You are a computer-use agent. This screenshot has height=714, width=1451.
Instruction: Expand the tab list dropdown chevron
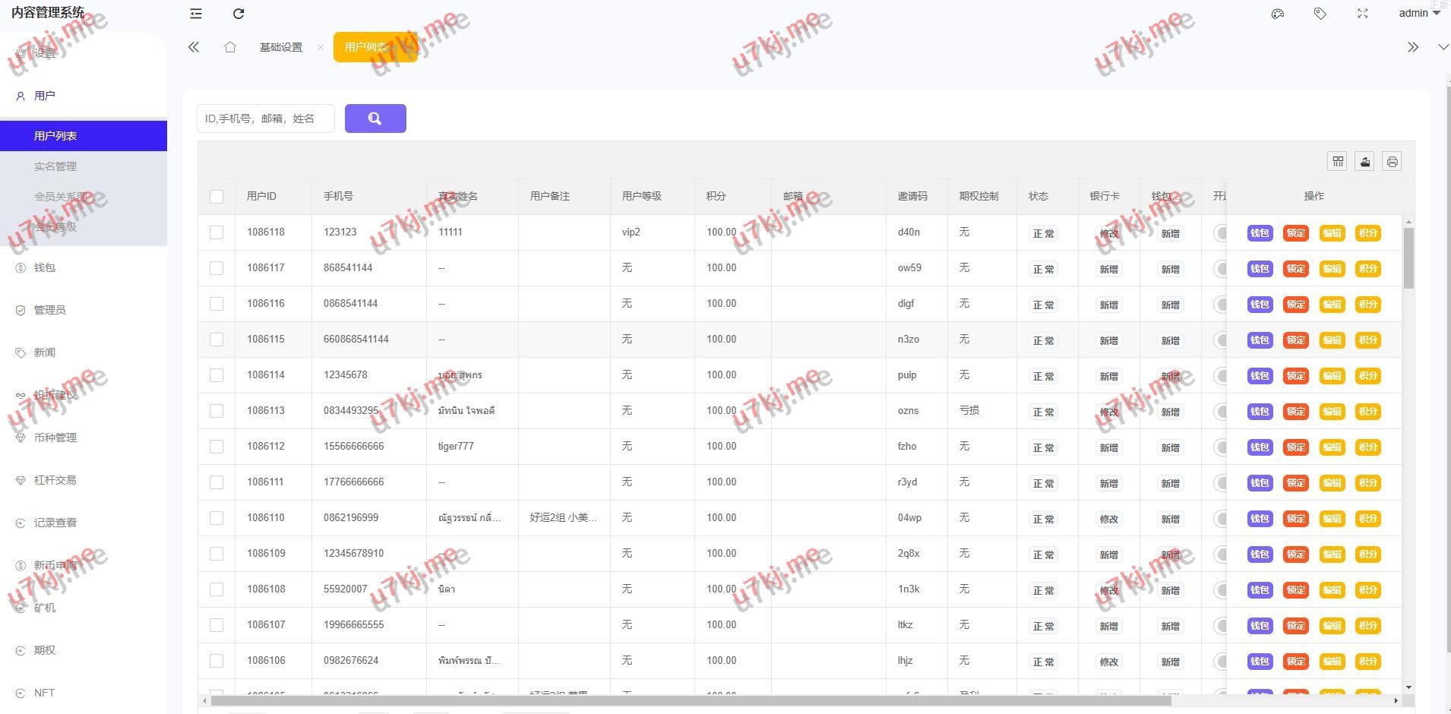(x=1443, y=47)
